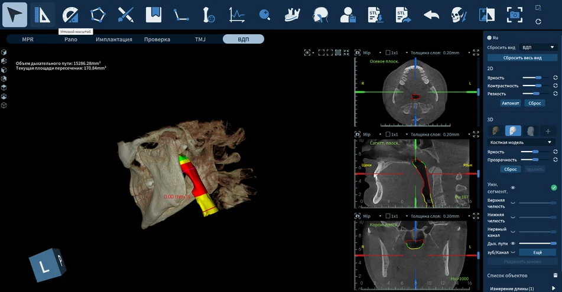
Task: Enable 1x1 checkbox in sagittal view
Action: coord(388,134)
